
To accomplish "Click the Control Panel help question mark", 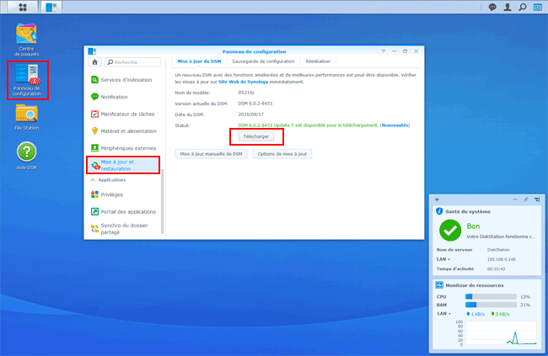I will click(384, 51).
